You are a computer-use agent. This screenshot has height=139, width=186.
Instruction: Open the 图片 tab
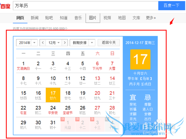(93, 18)
